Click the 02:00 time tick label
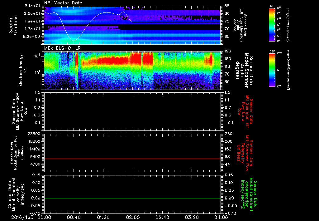 133,218
